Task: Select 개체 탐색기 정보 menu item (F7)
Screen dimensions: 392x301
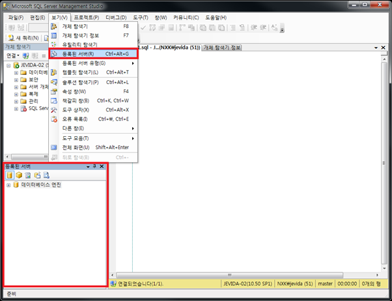Action: 93,36
